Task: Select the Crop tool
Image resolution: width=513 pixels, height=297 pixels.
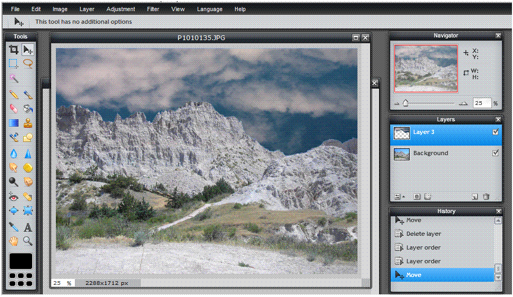Action: point(14,50)
